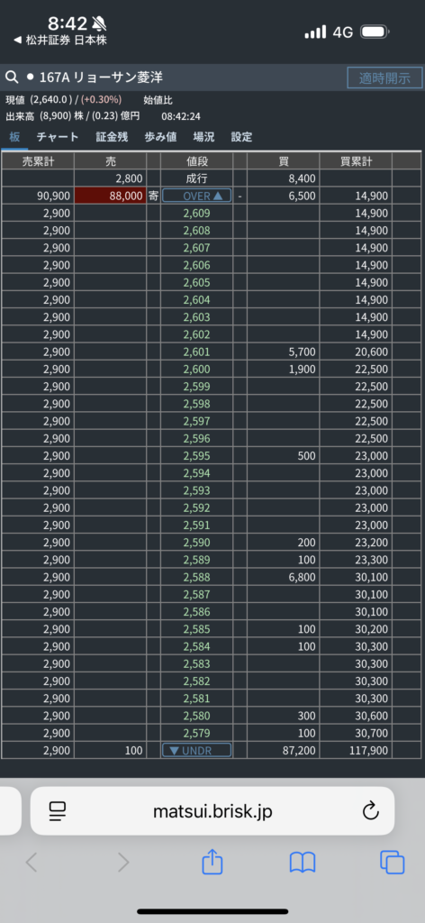This screenshot has width=425, height=923.
Task: Open 設定 settings tab
Action: pos(241,137)
